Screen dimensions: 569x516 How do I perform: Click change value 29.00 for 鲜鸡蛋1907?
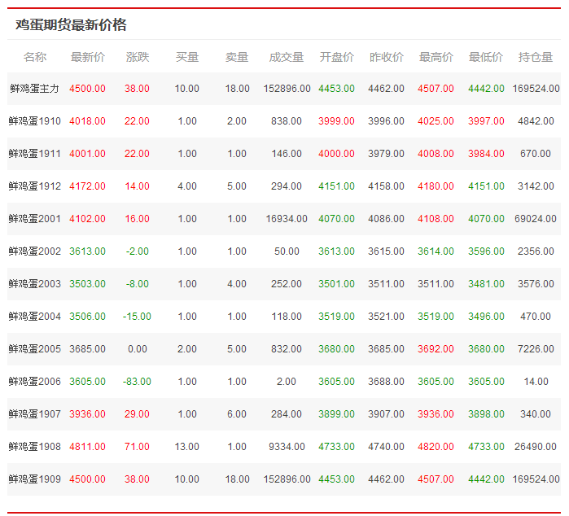pyautogui.click(x=138, y=414)
